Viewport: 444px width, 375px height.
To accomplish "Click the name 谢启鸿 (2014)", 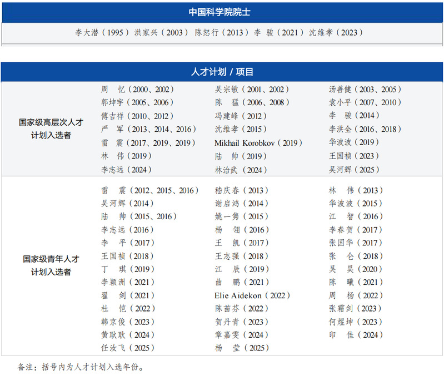I will point(241,204).
